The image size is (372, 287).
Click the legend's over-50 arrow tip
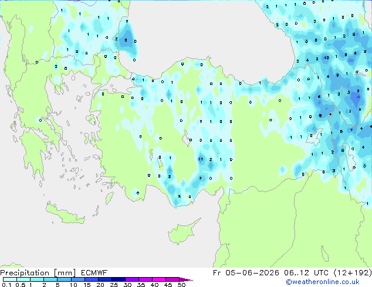(187, 279)
